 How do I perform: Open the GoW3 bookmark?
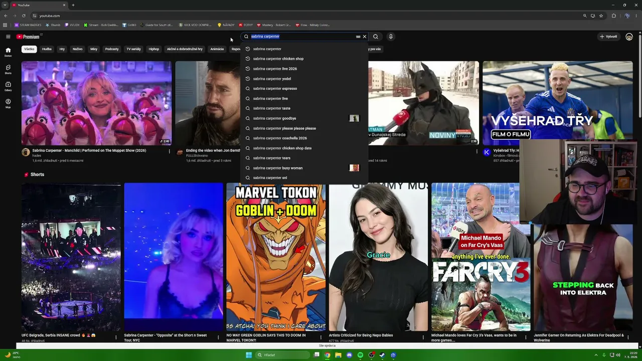(x=129, y=25)
